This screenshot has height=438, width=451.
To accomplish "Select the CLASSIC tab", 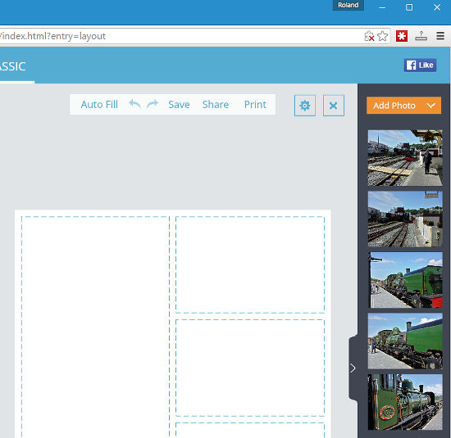I will pyautogui.click(x=13, y=66).
